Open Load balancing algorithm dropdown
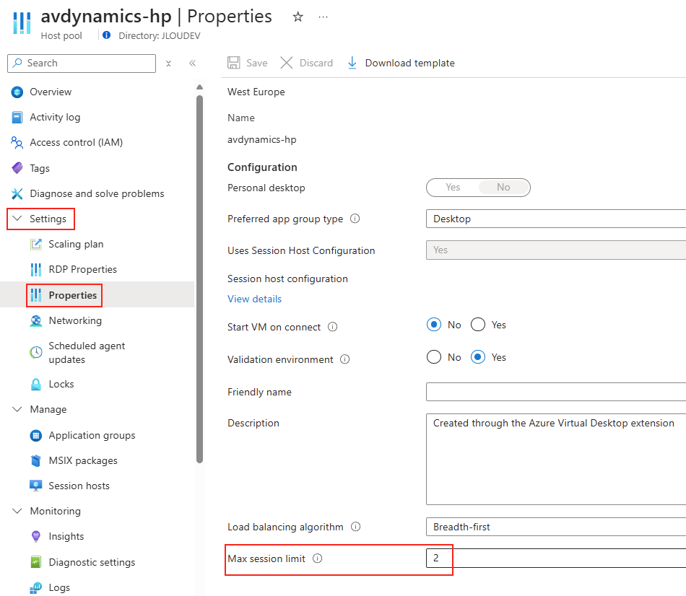Screen dimensions: 686x596 556,527
